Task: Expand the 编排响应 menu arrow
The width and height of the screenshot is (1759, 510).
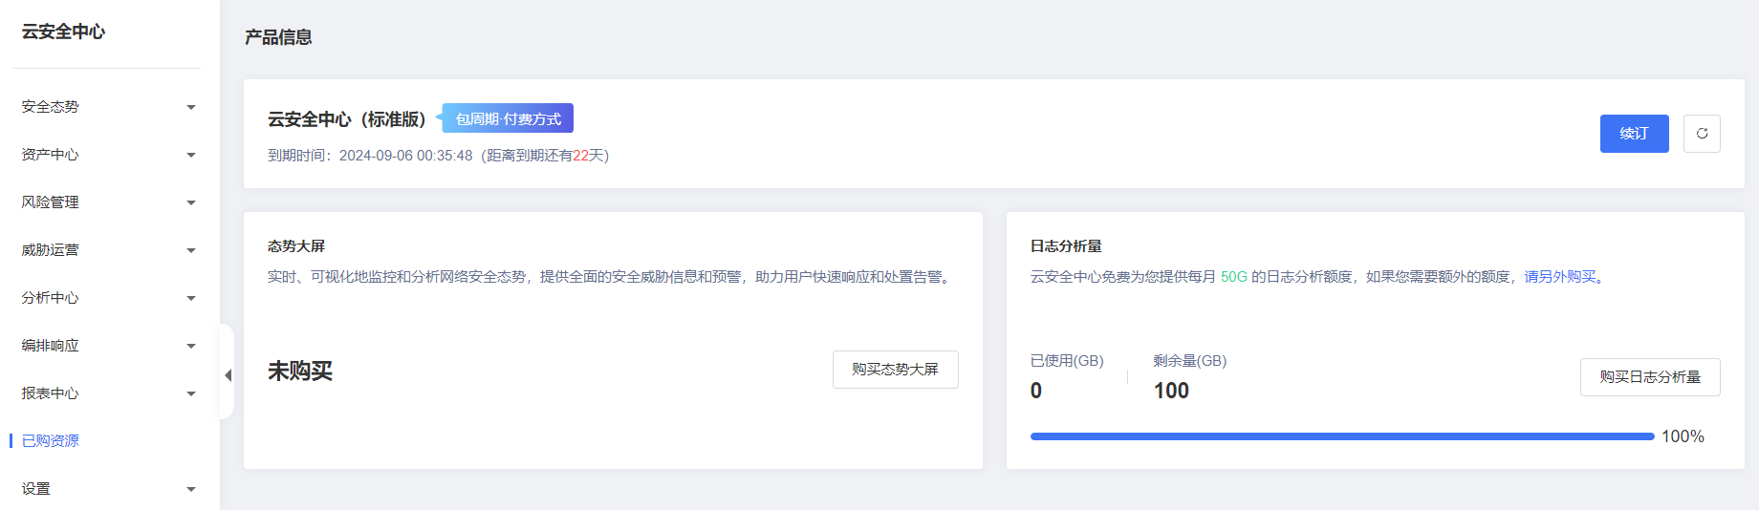Action: tap(191, 346)
